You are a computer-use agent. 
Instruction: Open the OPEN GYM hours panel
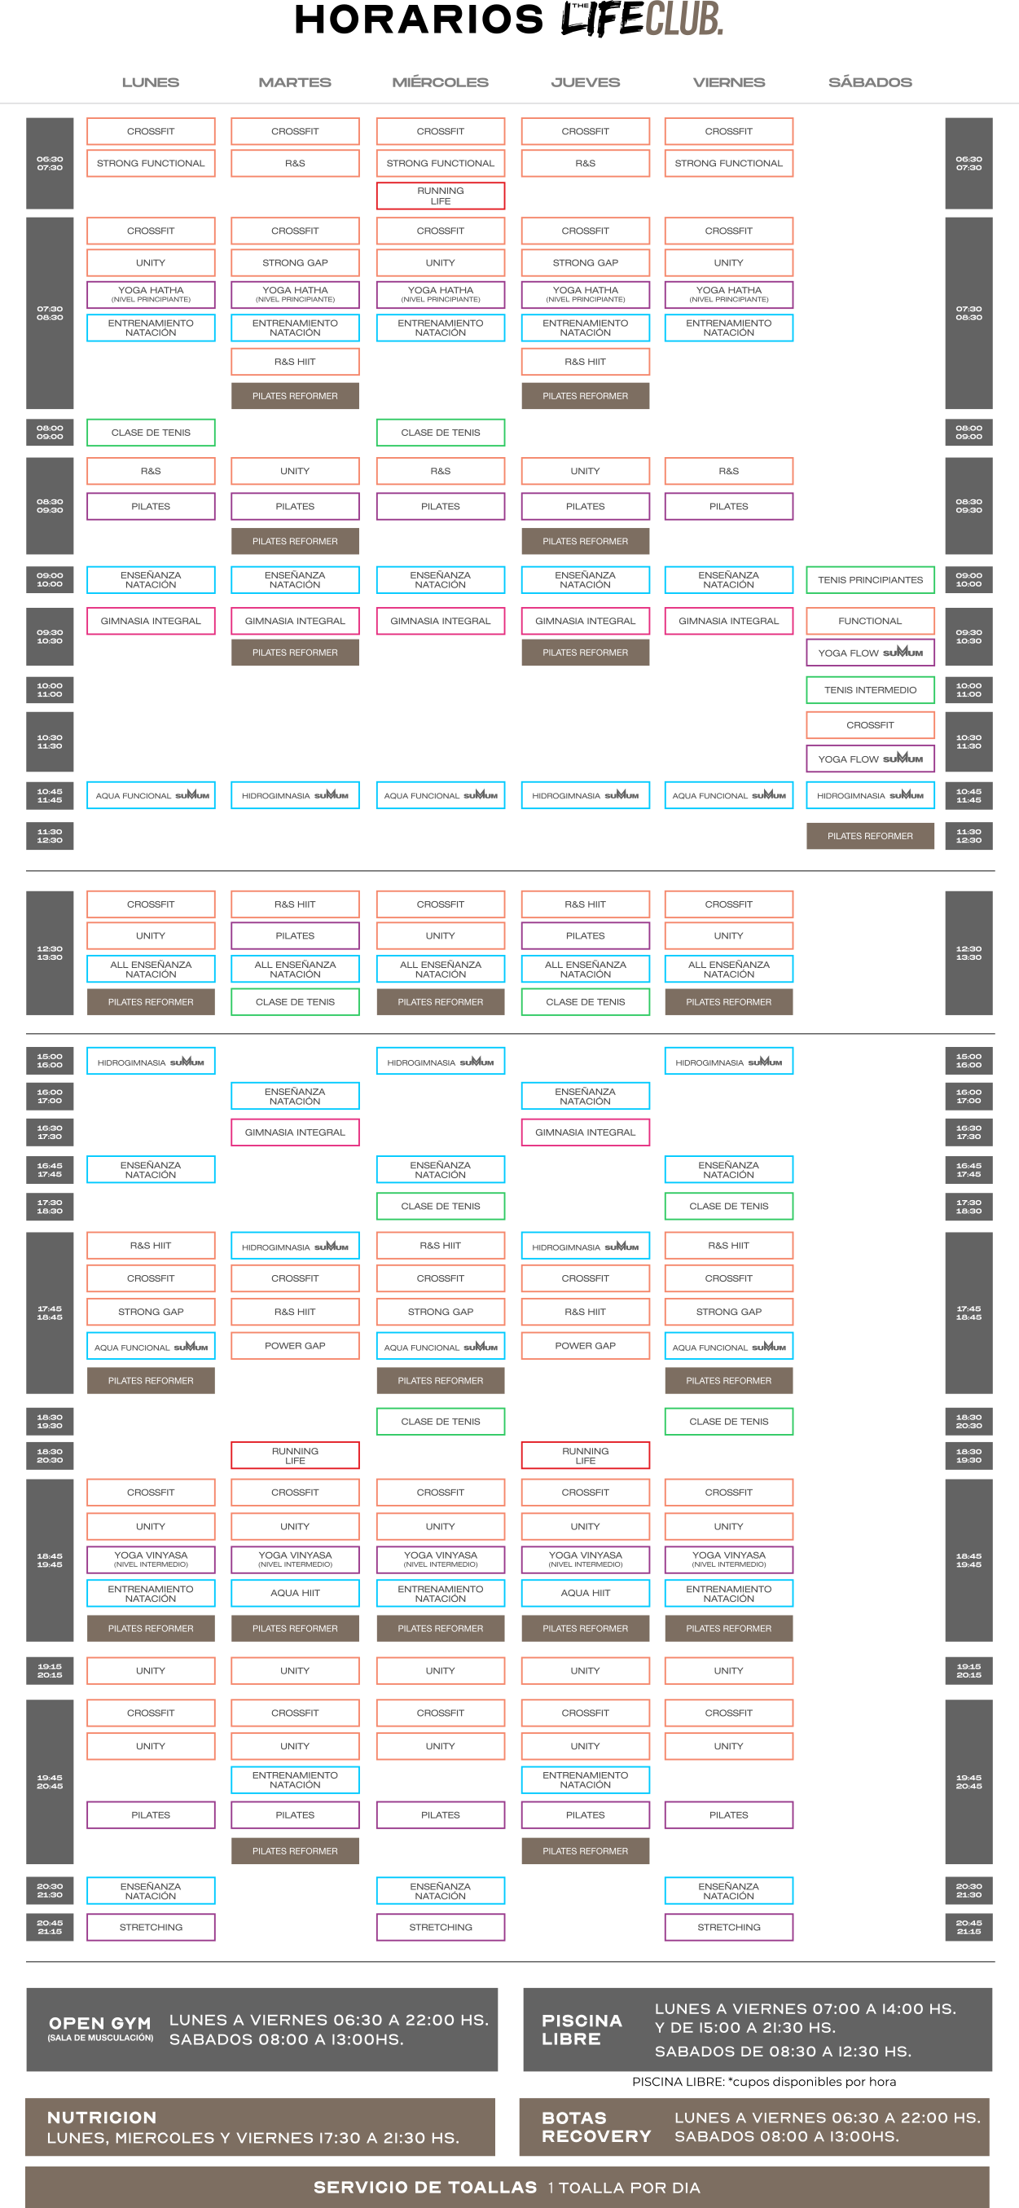(261, 2029)
